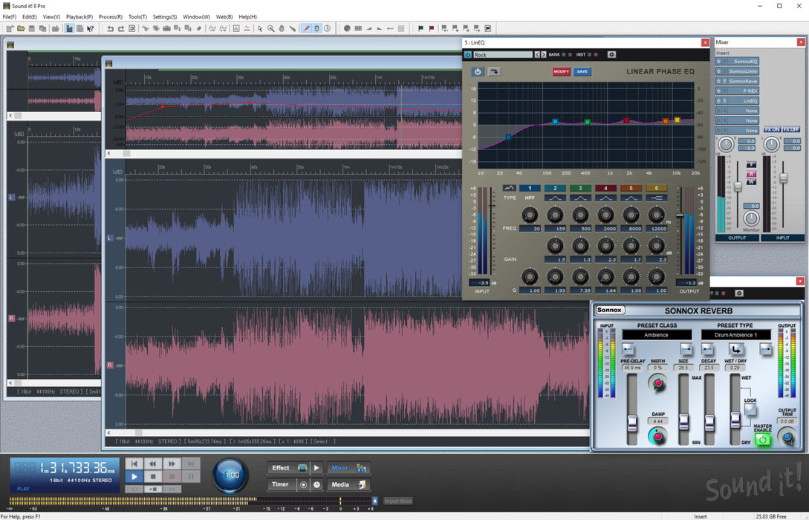Viewport: 809px width, 520px height.
Task: Open the gear settings icon on LinEQ preset bar
Action: pos(611,54)
